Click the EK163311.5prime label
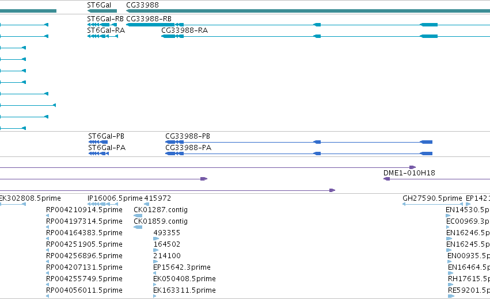The width and height of the screenshot is (490, 299). [184, 290]
